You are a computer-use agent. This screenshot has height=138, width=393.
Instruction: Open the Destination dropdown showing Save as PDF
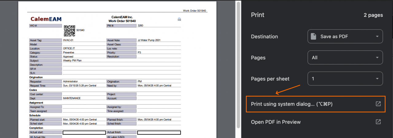345,36
